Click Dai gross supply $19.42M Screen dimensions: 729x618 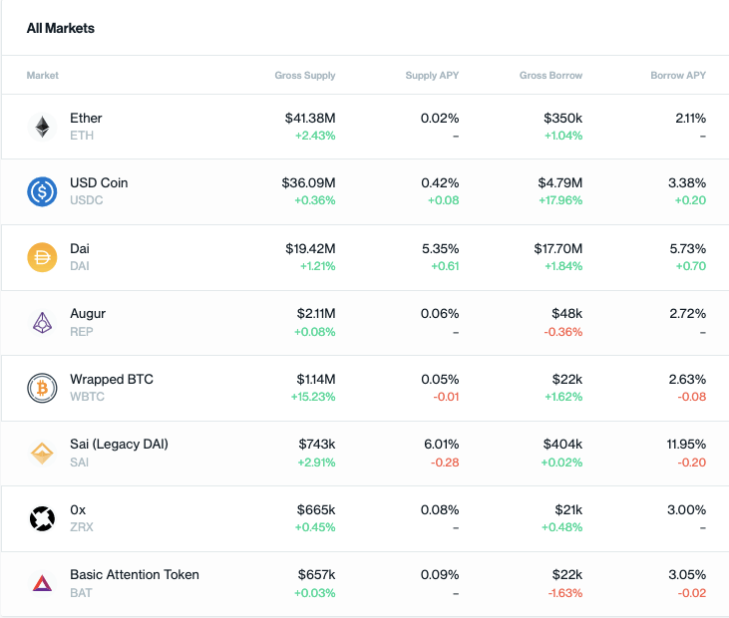point(310,248)
